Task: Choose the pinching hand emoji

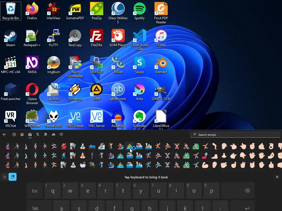Action: (x=224, y=165)
